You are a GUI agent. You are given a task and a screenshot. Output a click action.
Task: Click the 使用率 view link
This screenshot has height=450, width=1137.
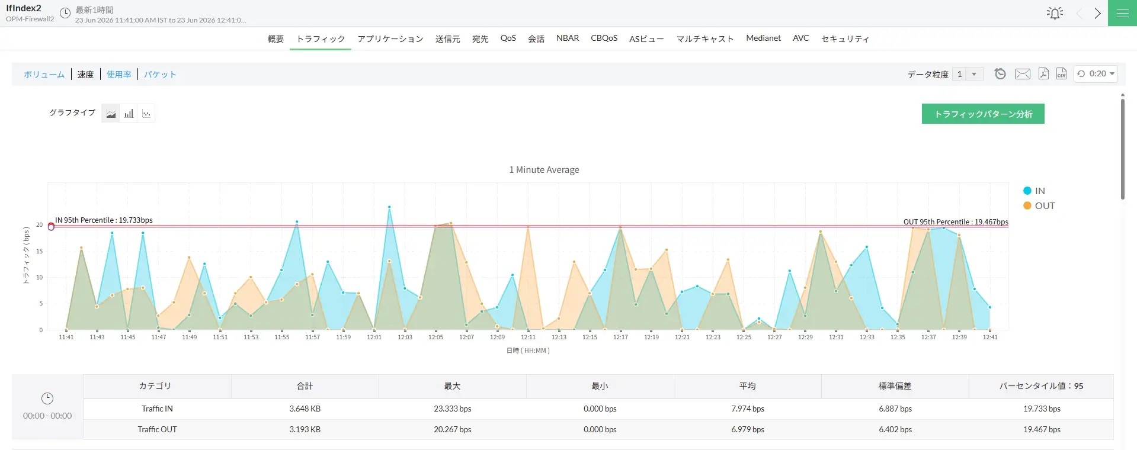click(118, 75)
